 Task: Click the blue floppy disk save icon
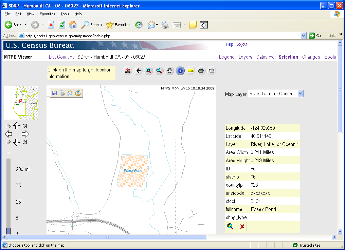55,93
